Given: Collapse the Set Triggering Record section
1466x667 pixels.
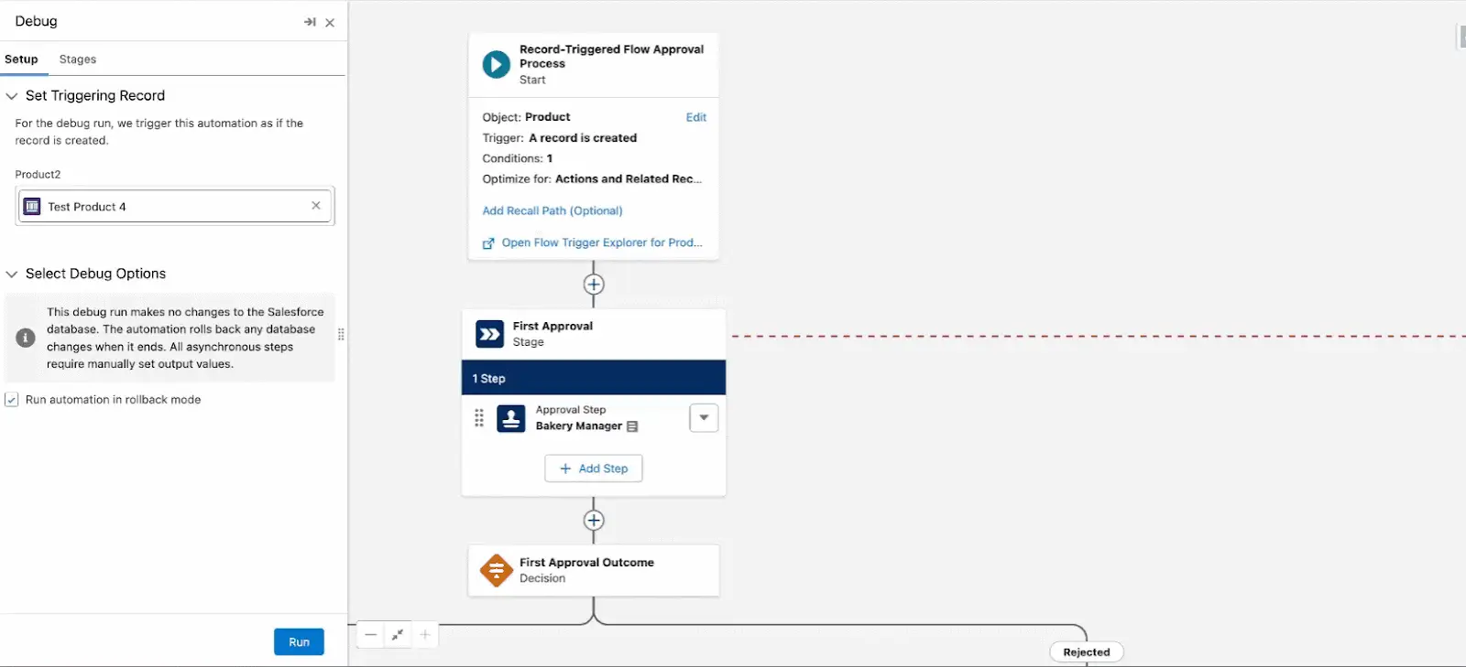Looking at the screenshot, I should [12, 96].
